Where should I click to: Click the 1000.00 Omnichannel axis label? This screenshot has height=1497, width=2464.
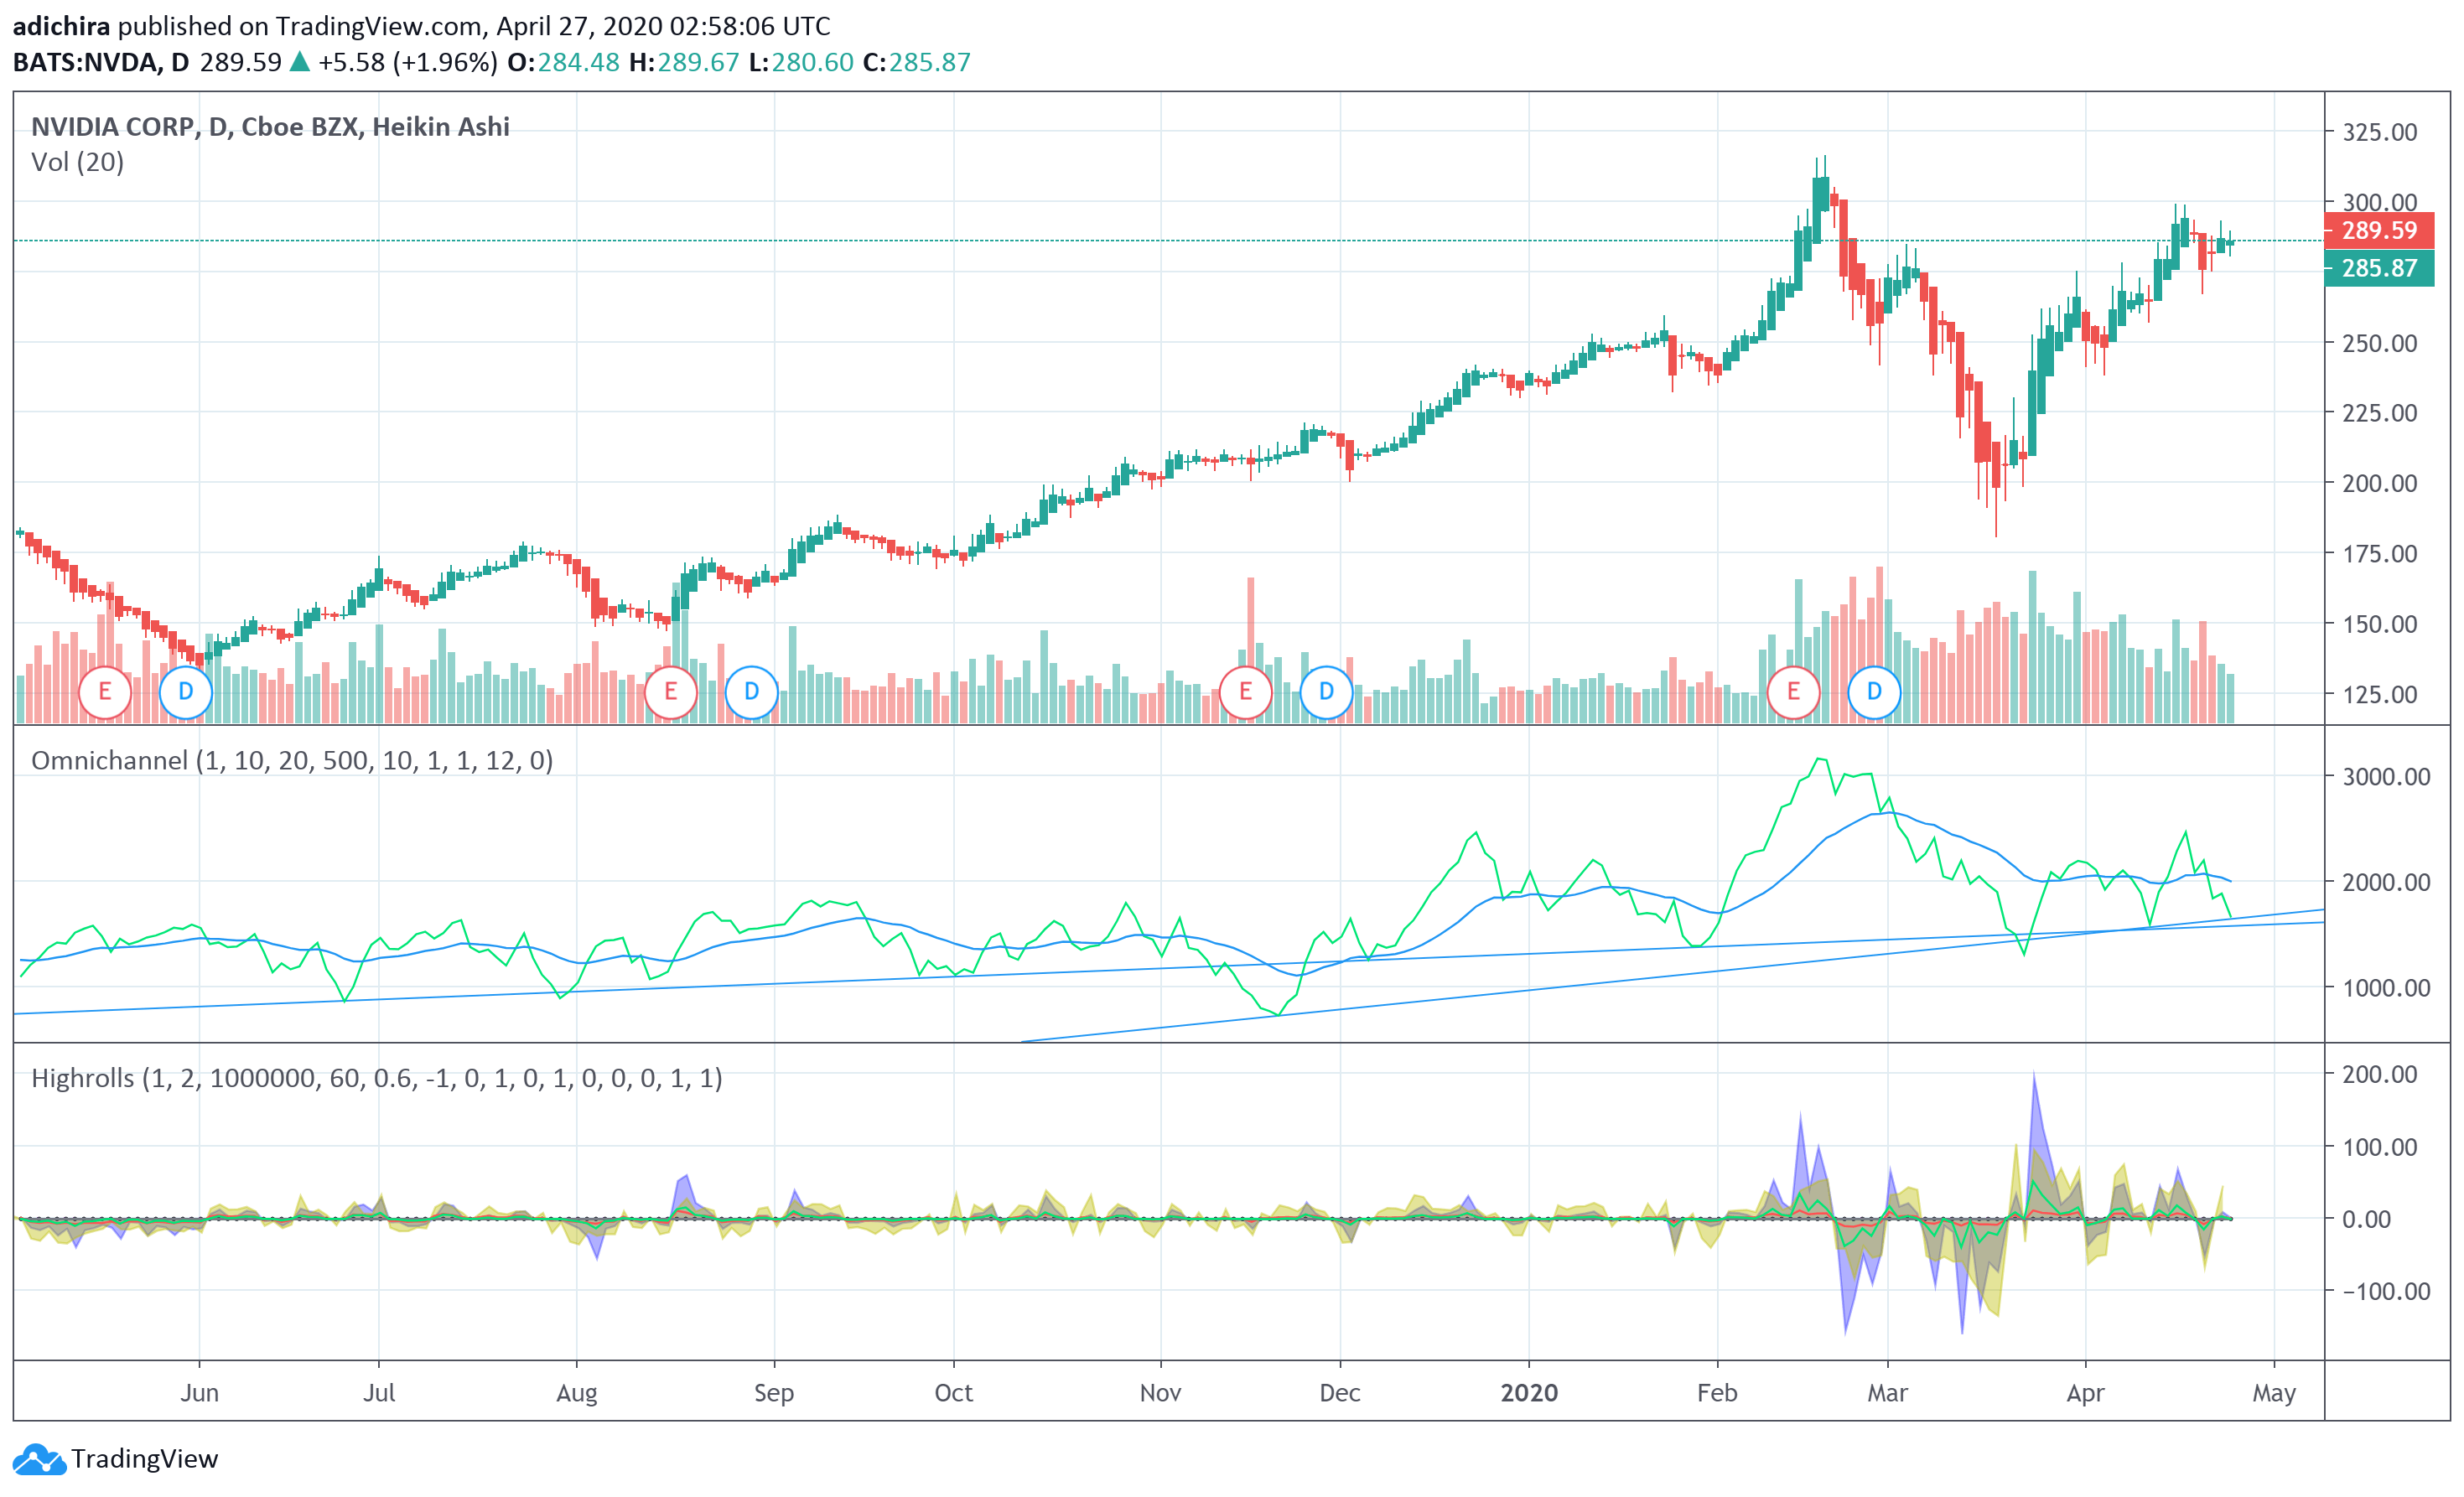(2387, 989)
